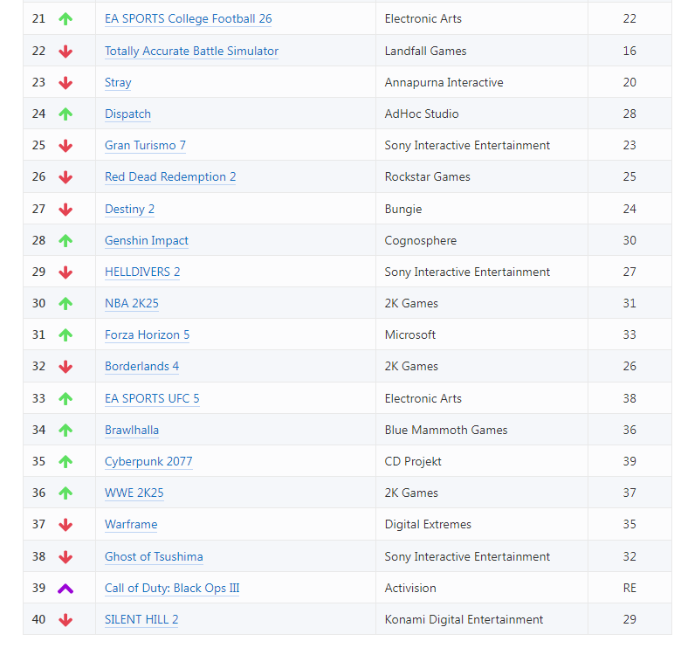Viewport: 681px width, 648px height.
Task: Open Genshin Impact link
Action: [x=147, y=240]
